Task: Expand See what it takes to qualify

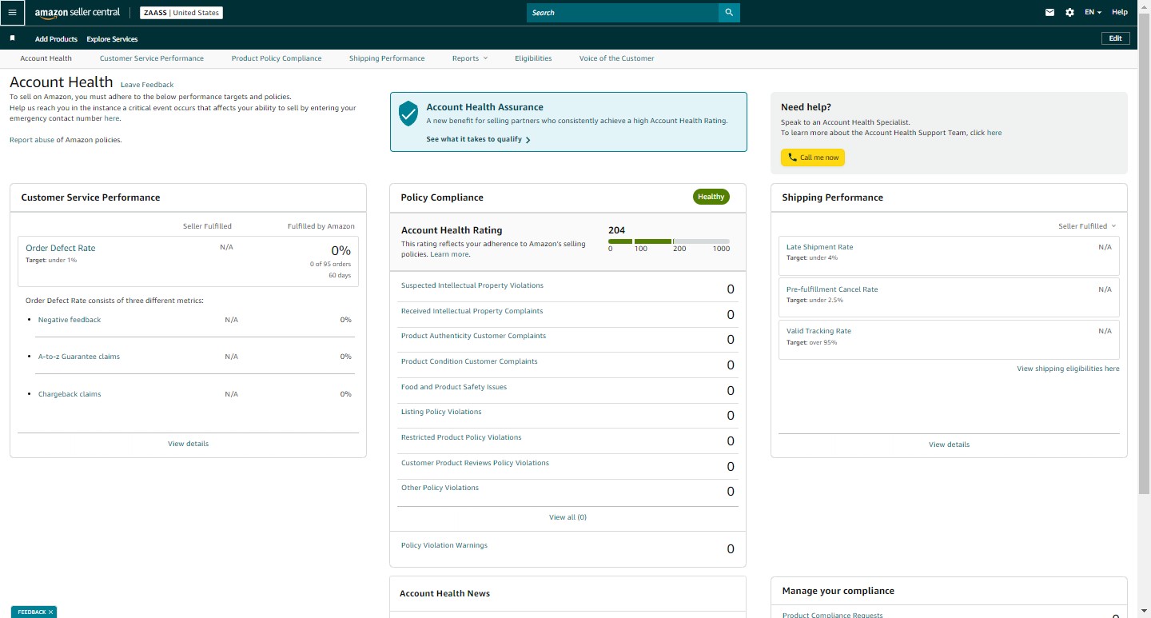Action: [x=478, y=139]
